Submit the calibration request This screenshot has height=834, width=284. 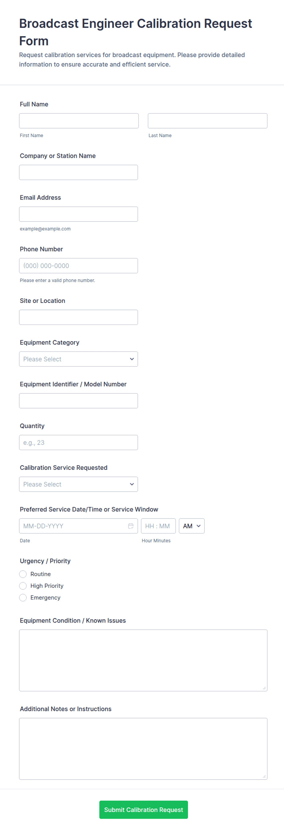click(x=144, y=810)
